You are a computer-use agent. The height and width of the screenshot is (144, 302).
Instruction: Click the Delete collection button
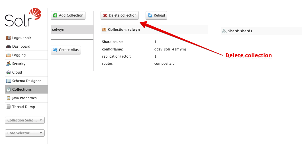[x=120, y=15]
